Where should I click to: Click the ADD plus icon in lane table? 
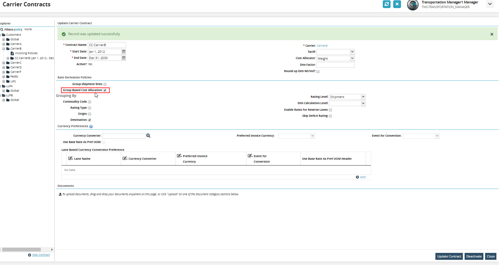pos(357,177)
